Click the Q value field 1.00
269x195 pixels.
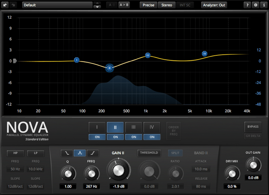tap(68, 186)
